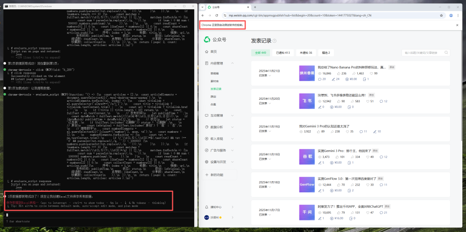
Task: Click share icon showing 1,463
Action: pos(354,73)
